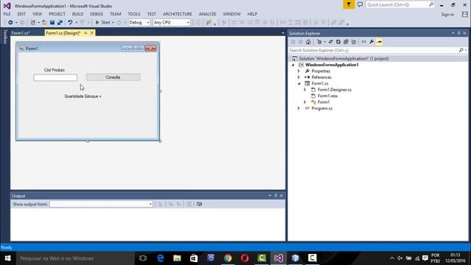Select the Solution 'WindowsFormsApplication1' root item
The width and height of the screenshot is (471, 265).
[x=344, y=59]
